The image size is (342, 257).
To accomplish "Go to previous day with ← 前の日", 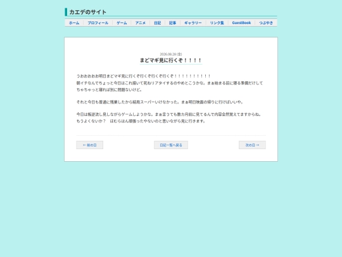I will [90, 145].
